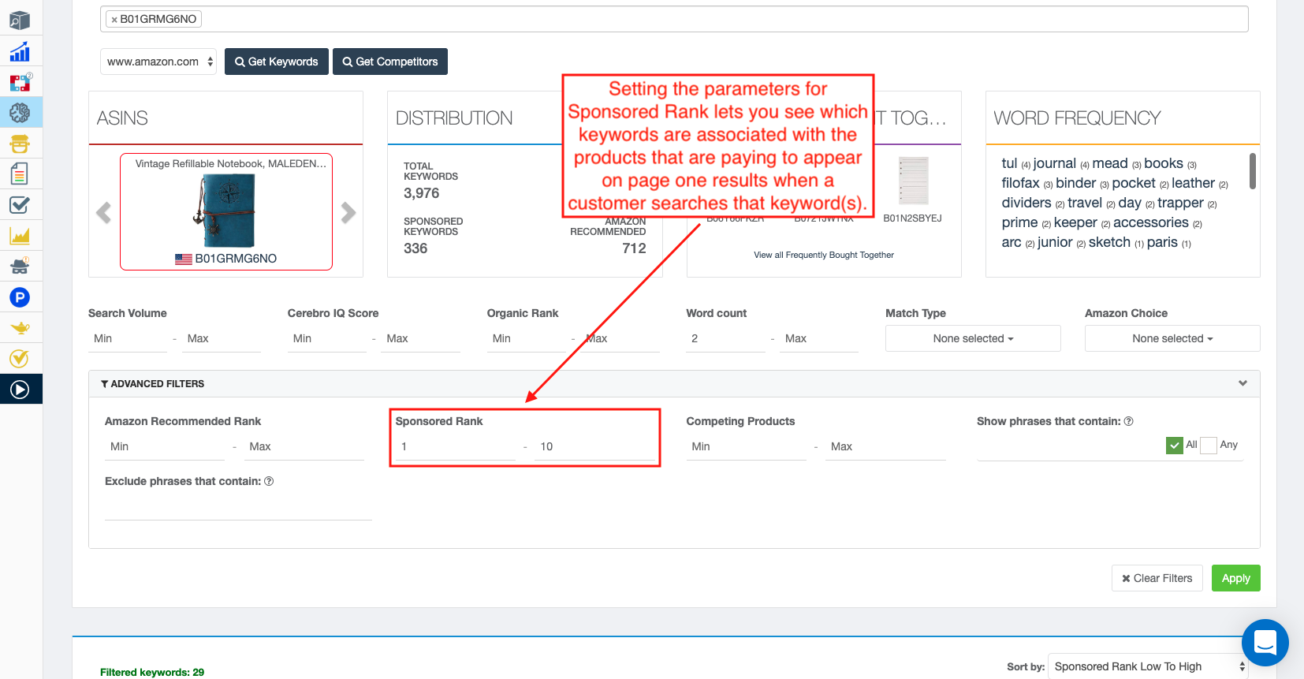Click the blue circle P icon

coord(20,297)
